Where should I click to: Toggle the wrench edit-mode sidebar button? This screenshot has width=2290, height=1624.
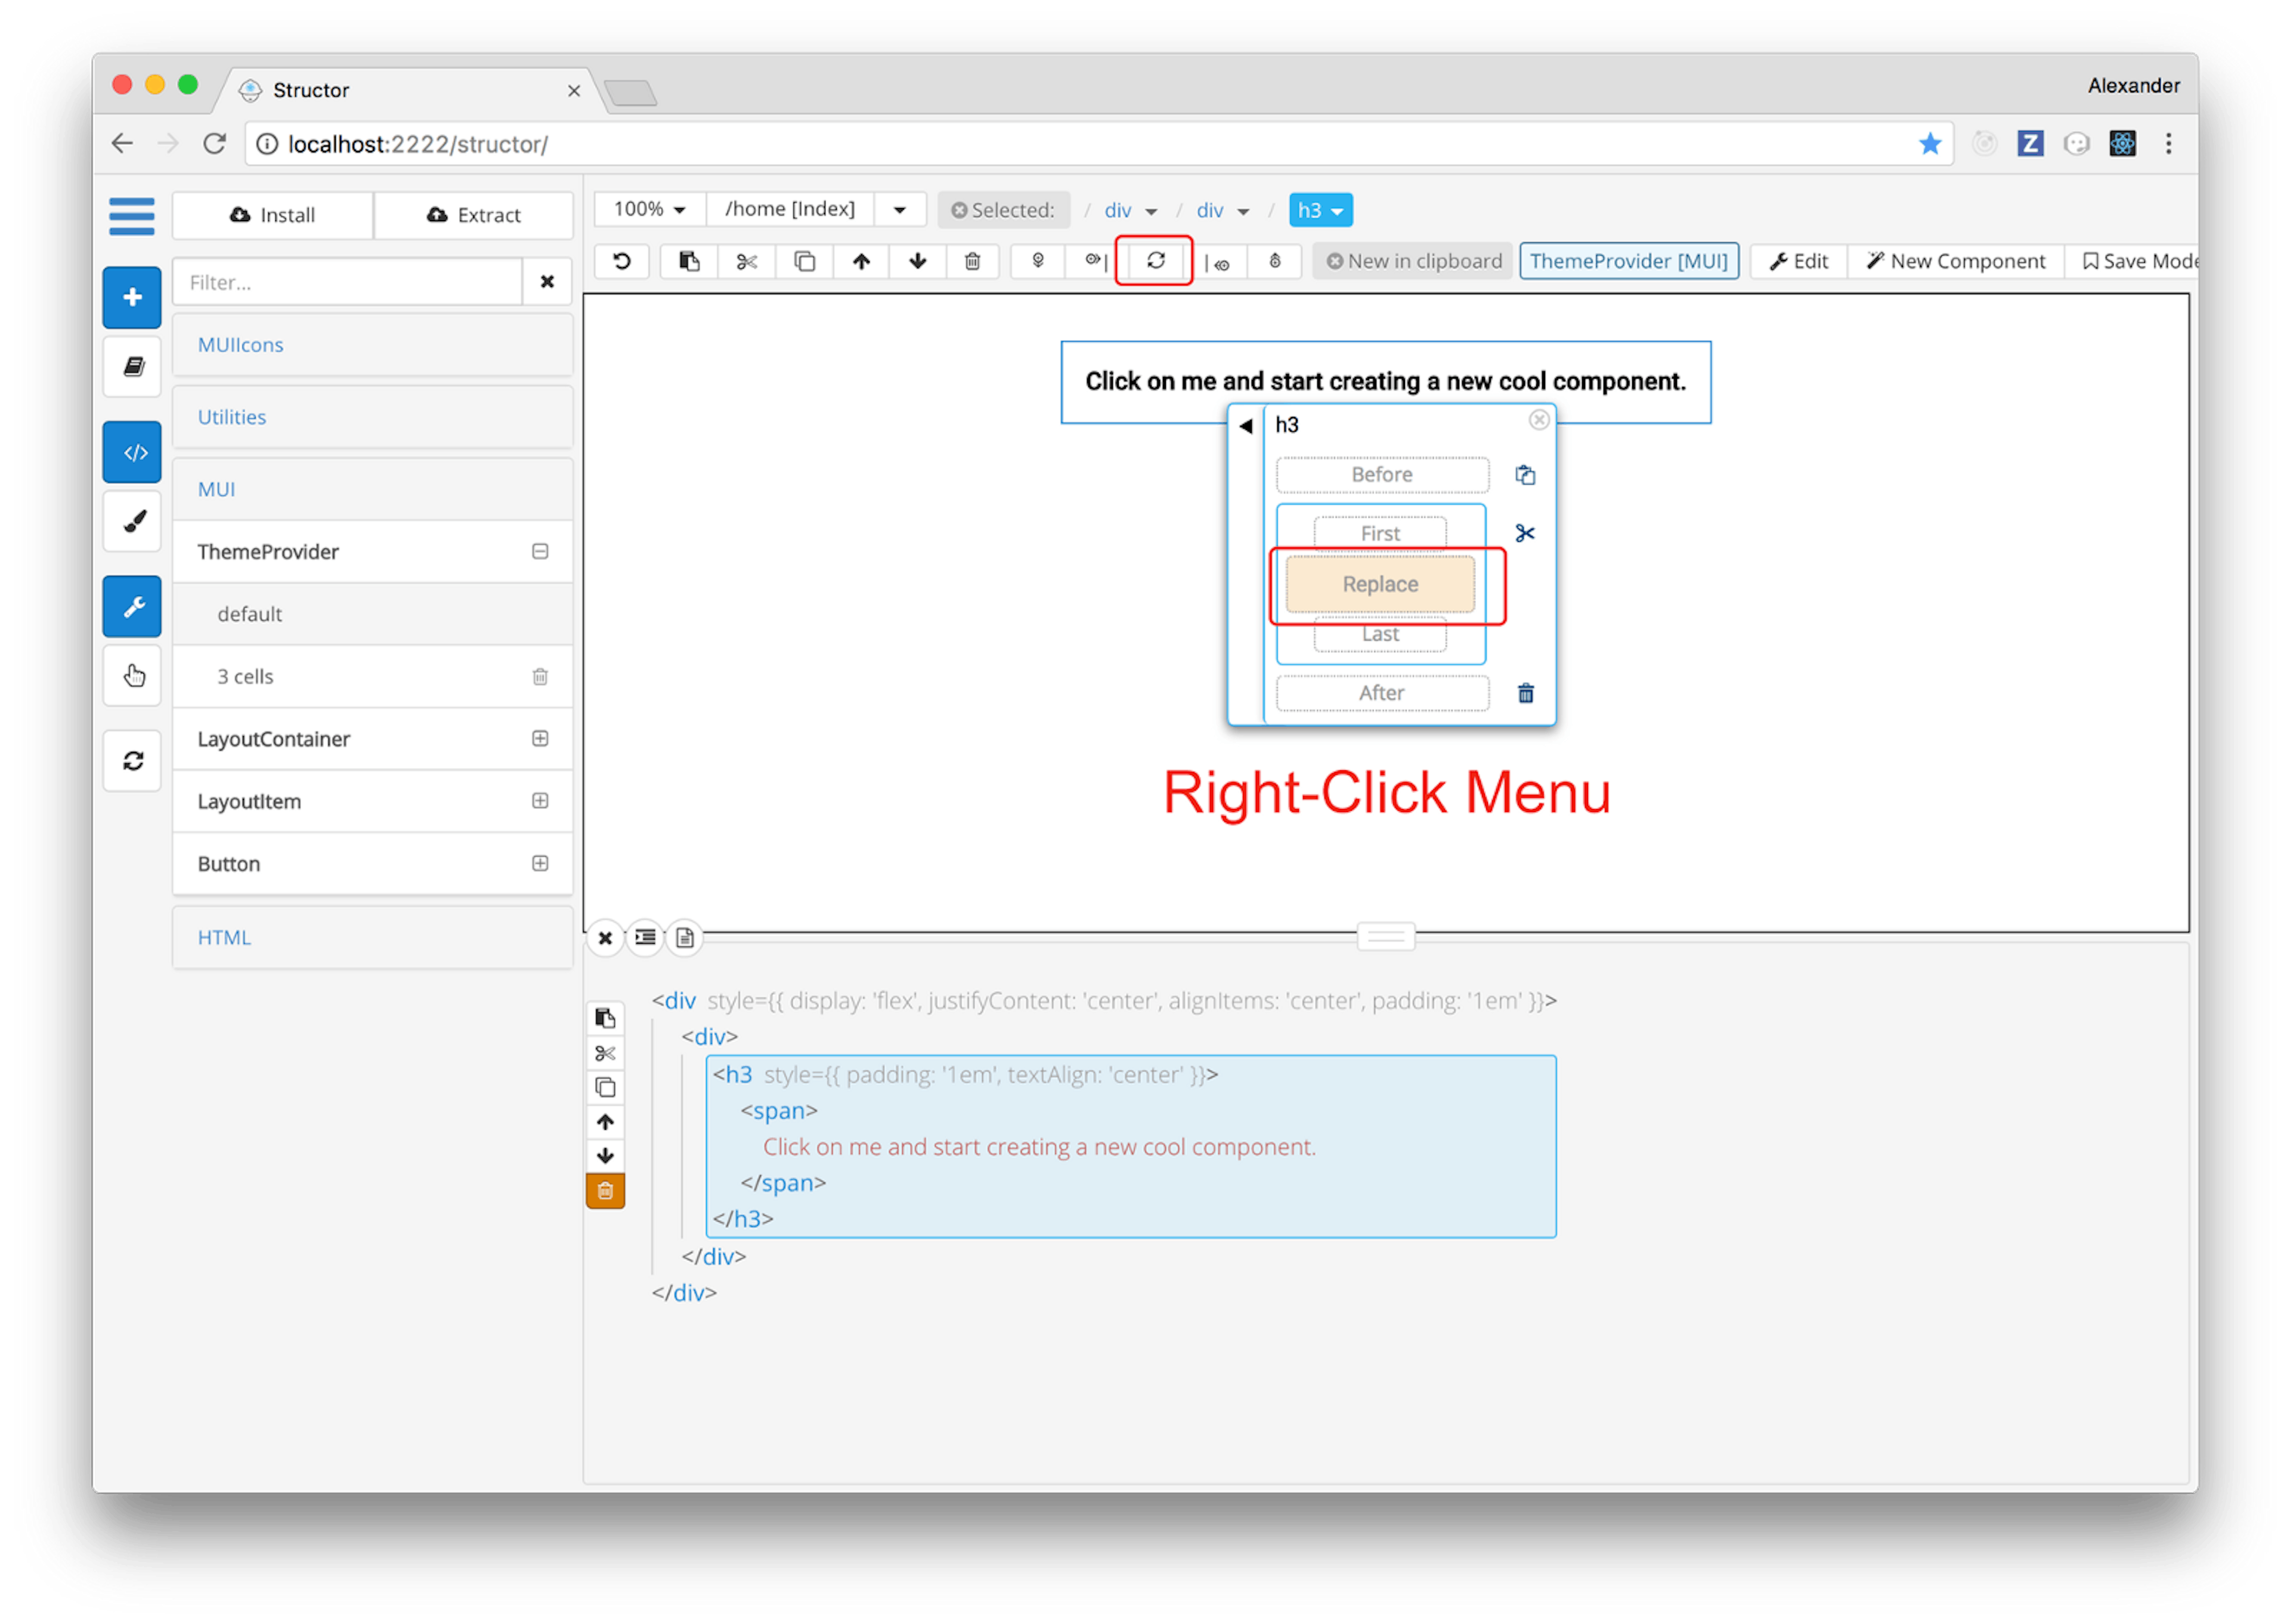point(132,607)
